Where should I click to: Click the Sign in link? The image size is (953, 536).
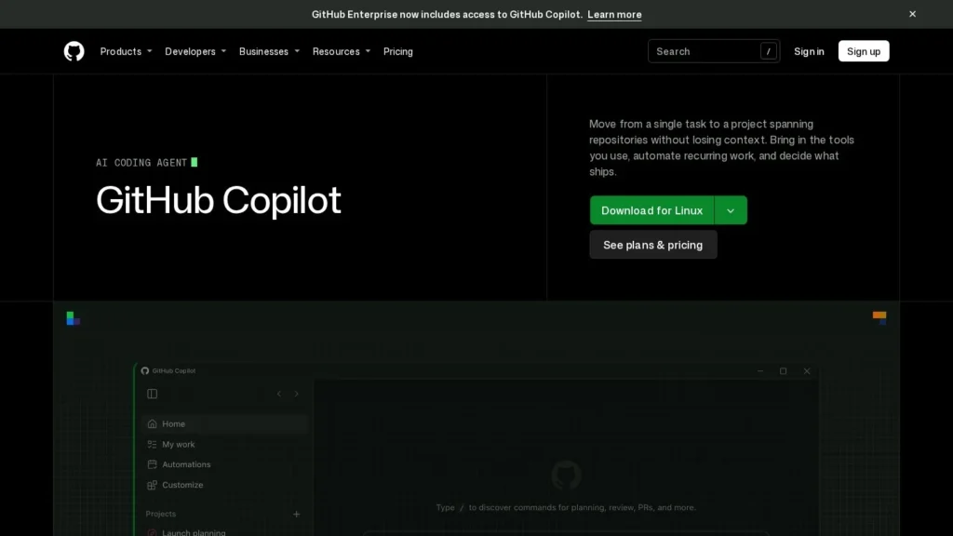pos(809,51)
